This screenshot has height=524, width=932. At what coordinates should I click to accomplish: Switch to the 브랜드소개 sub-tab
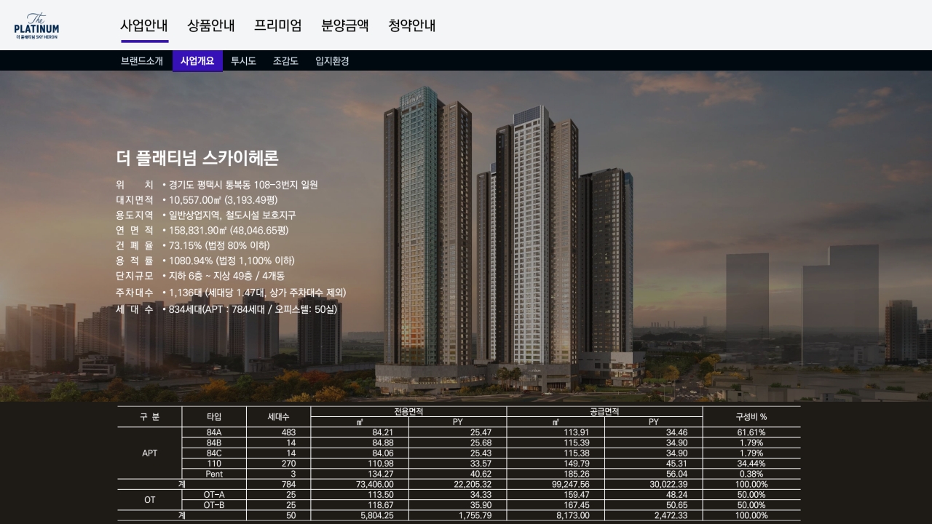(142, 61)
